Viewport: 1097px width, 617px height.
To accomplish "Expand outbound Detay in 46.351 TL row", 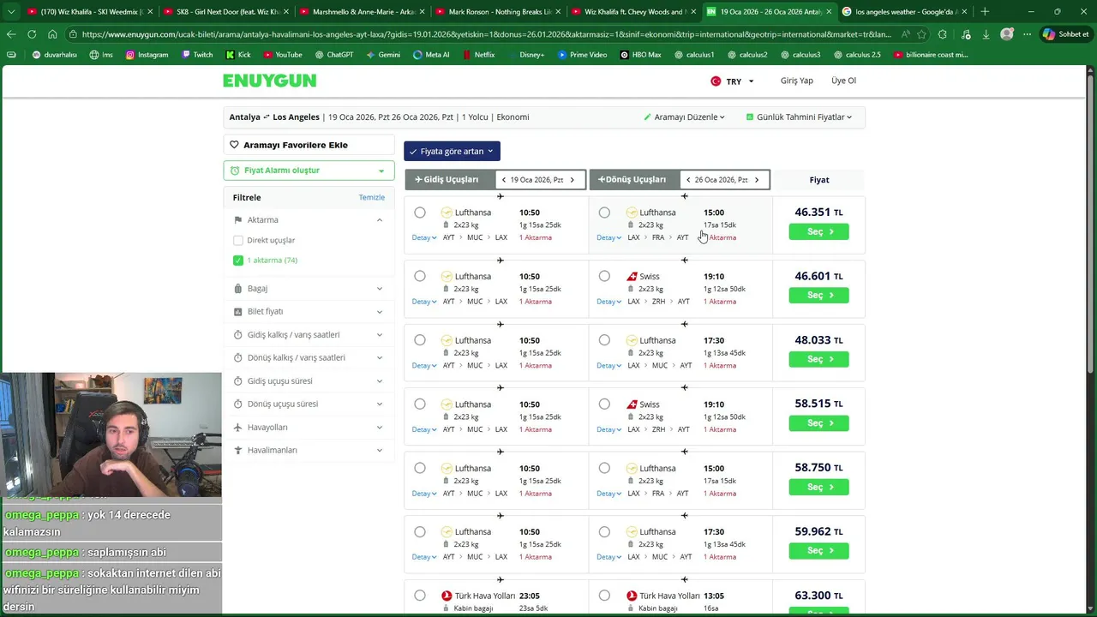I will coord(424,237).
